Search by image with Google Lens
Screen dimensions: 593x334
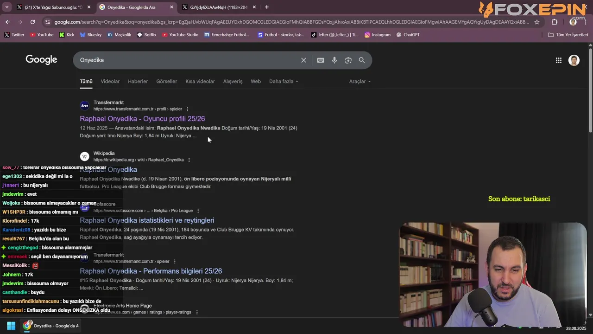point(348,60)
